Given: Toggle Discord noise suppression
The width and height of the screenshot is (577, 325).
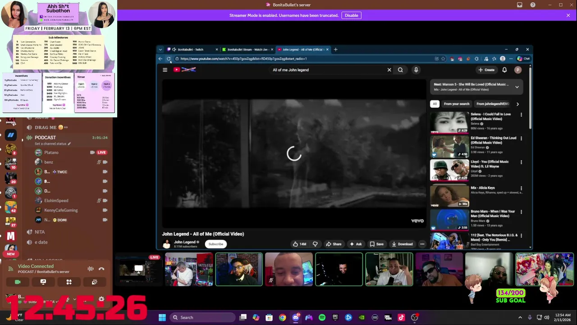Looking at the screenshot, I should (x=91, y=269).
